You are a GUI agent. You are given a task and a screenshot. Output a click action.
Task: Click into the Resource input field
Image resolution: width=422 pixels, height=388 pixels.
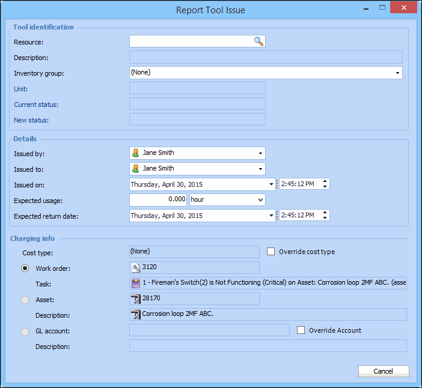(x=191, y=41)
